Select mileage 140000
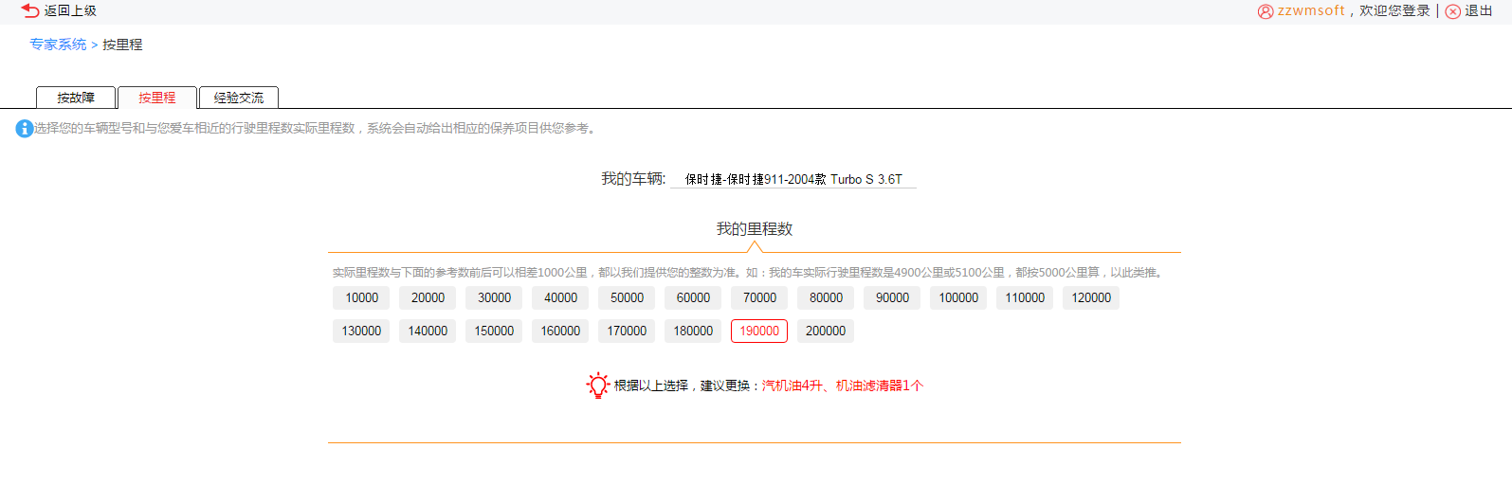Viewport: 1512px width, 502px height. 428,331
